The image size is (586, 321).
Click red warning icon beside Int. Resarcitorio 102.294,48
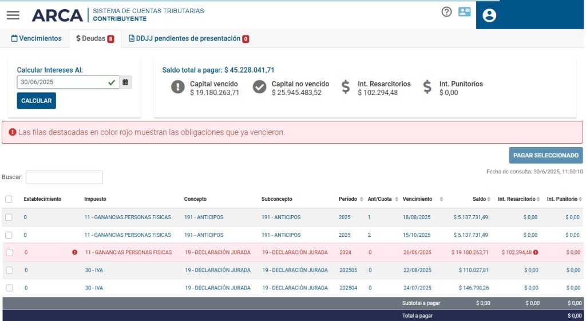coord(536,252)
